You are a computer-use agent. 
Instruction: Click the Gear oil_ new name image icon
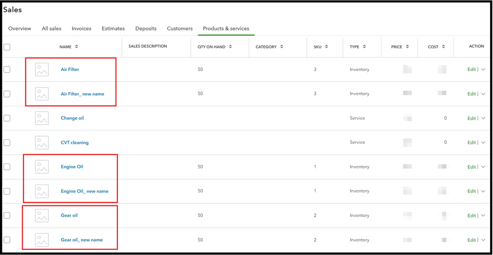(42, 240)
